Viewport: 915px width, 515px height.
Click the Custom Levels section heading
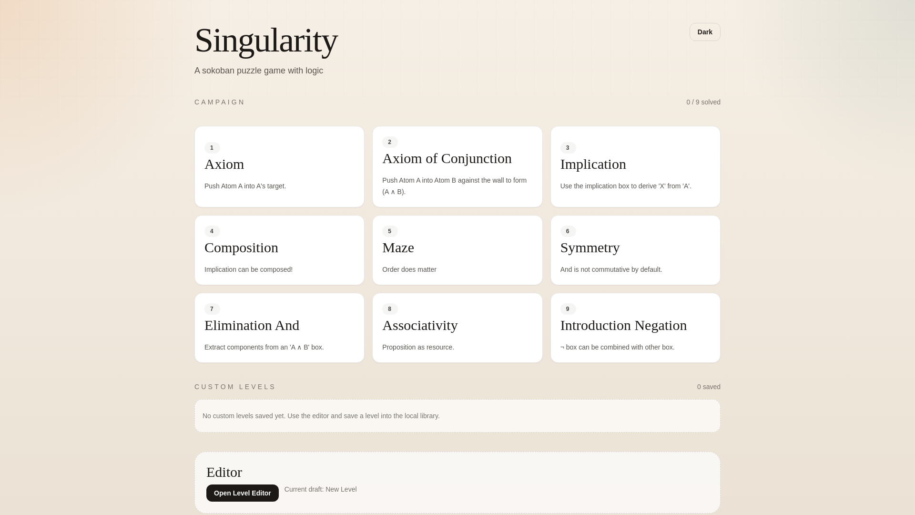coord(235,387)
